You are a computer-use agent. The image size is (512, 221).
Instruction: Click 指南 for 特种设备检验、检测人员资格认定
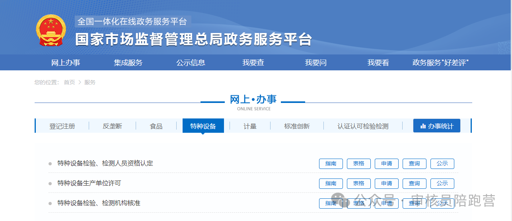click(x=331, y=164)
